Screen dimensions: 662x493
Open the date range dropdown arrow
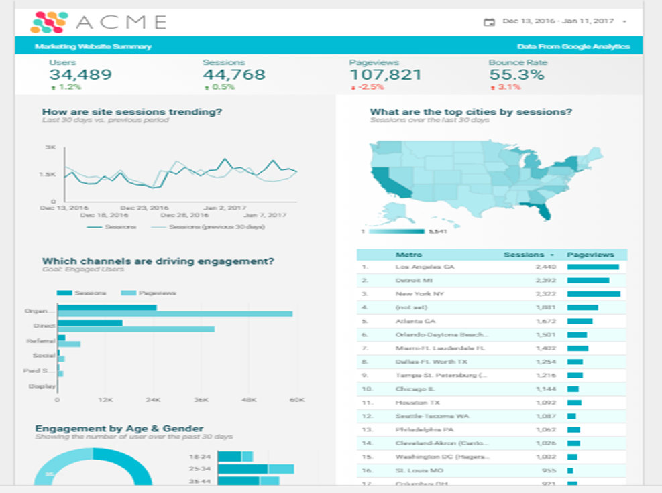[x=624, y=22]
